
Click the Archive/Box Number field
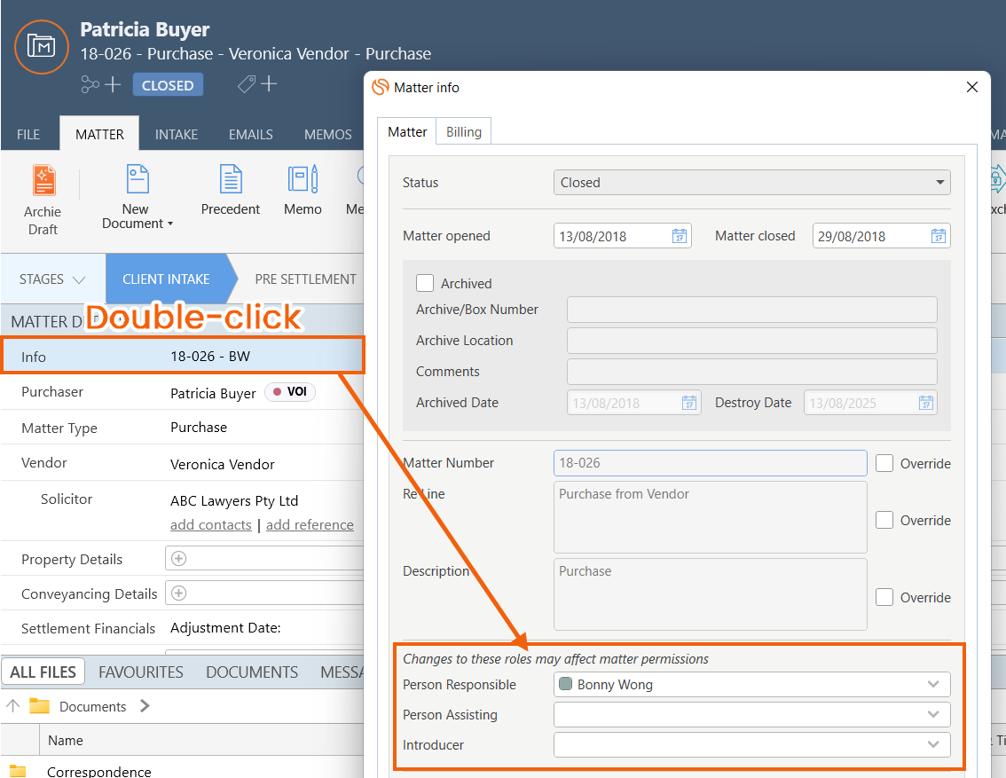[752, 309]
